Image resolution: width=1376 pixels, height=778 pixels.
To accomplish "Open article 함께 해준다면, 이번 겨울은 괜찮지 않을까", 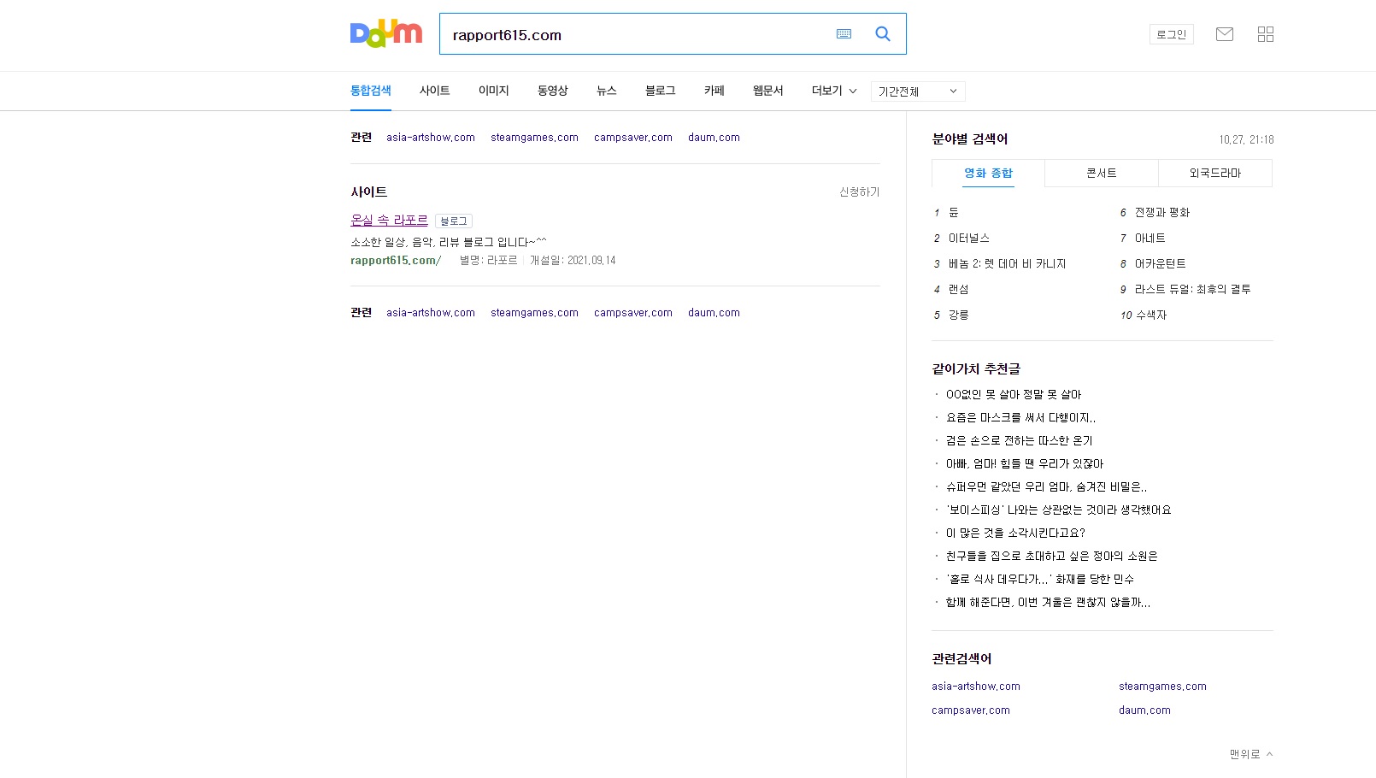I will point(1048,603).
